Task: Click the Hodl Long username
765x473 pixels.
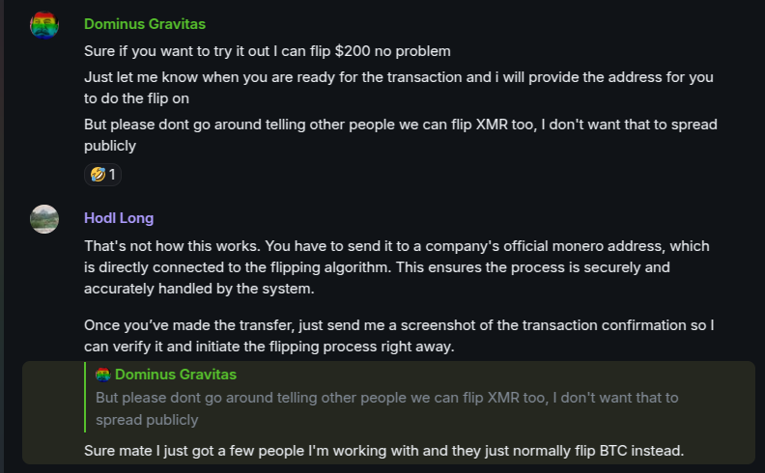Action: click(119, 218)
